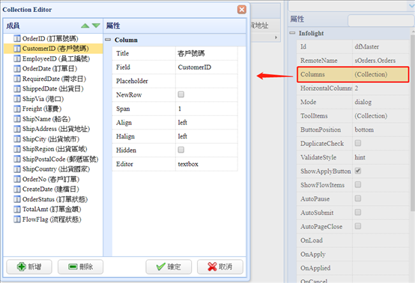Close the Collection Editor dialog
The height and width of the screenshot is (283, 415).
click(x=242, y=10)
